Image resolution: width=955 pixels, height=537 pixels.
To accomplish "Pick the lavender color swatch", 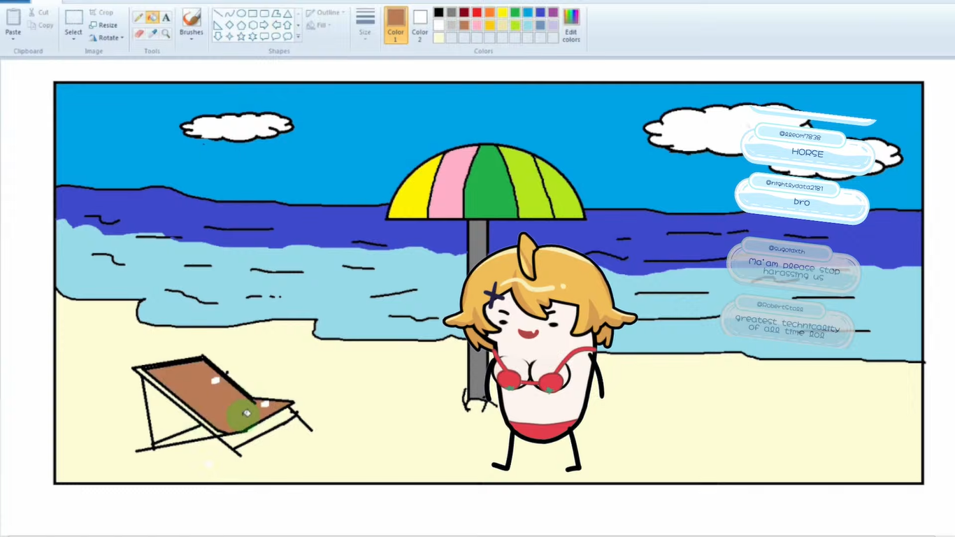I will pos(553,25).
